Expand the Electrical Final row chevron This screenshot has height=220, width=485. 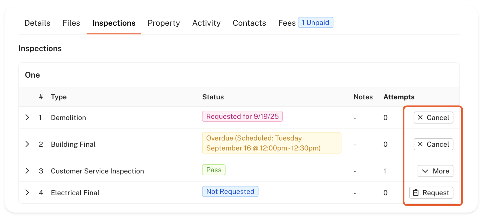[27, 192]
